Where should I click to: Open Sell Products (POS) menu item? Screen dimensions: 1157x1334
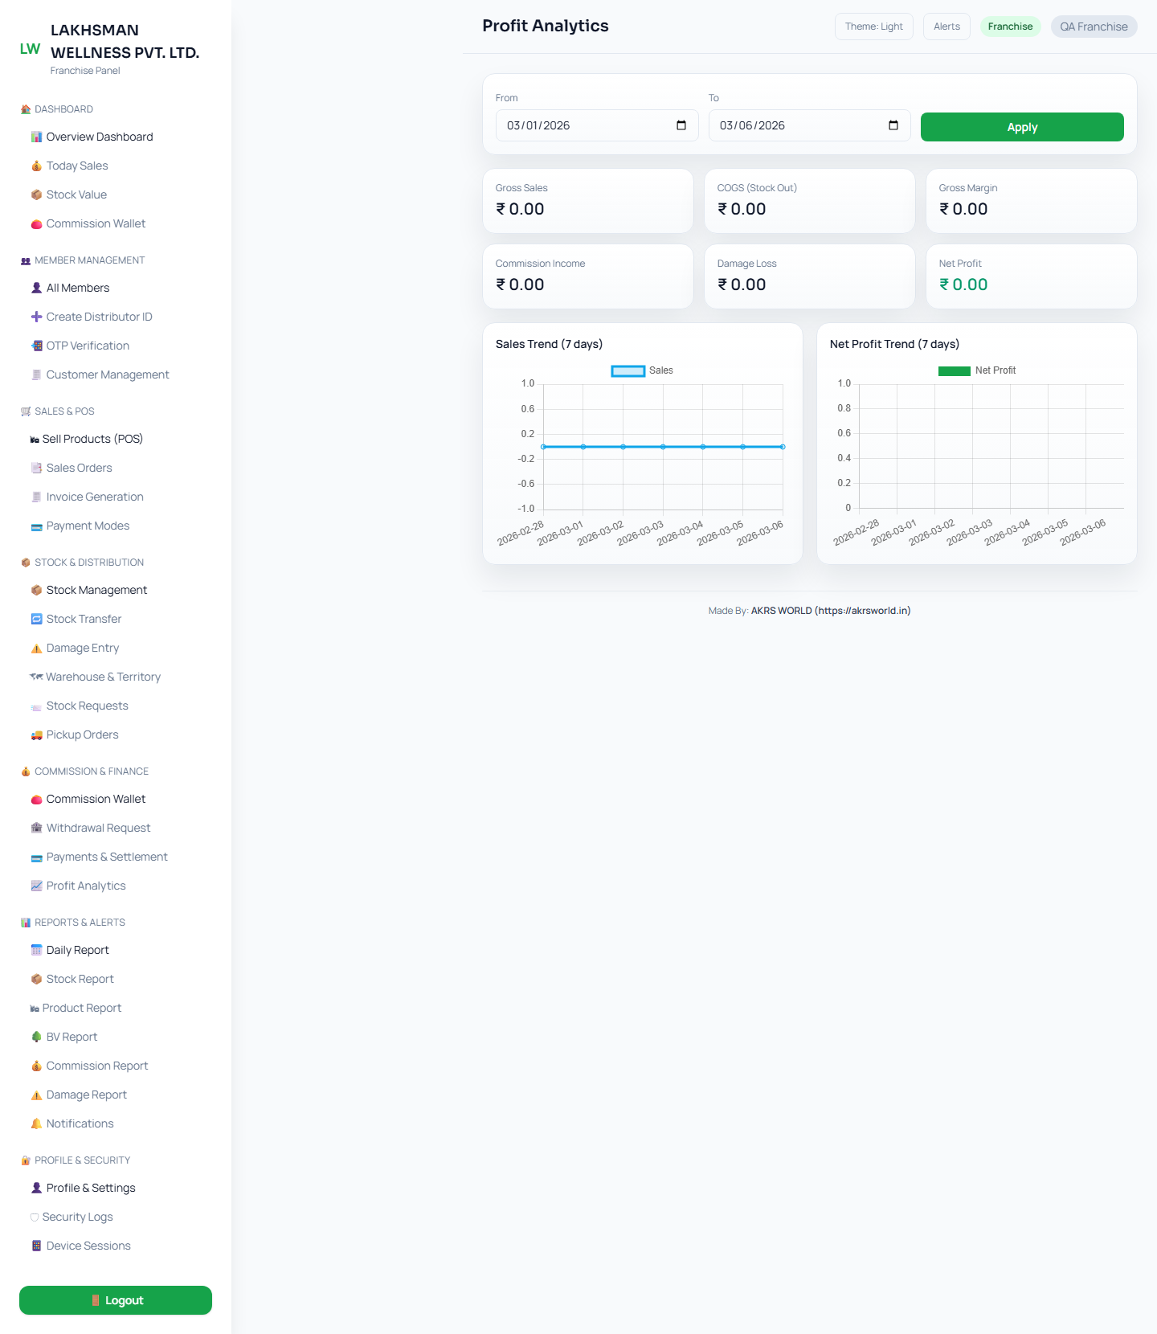(92, 440)
